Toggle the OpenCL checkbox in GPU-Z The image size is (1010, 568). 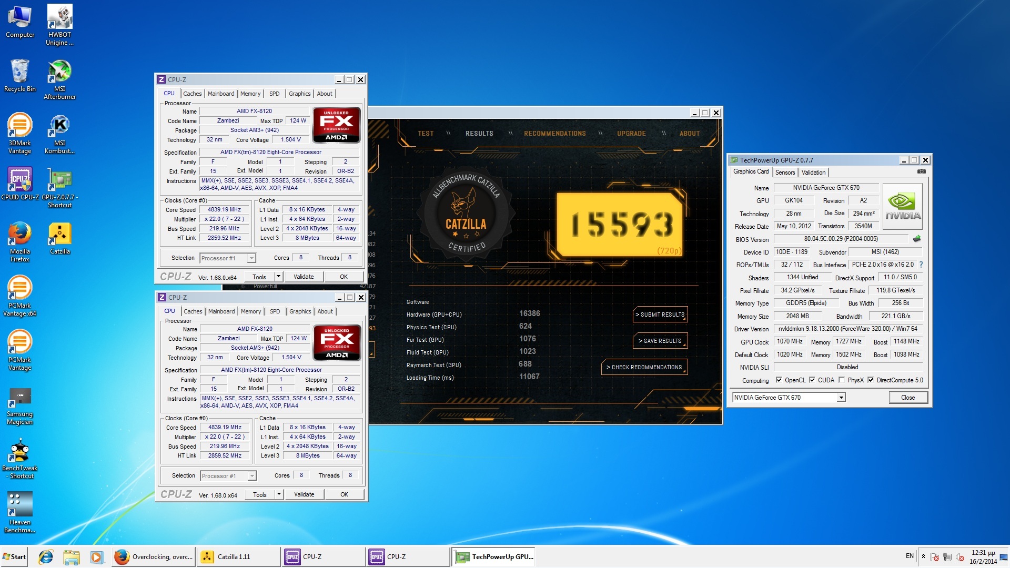(779, 380)
